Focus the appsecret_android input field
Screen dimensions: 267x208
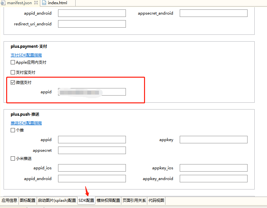213,13
